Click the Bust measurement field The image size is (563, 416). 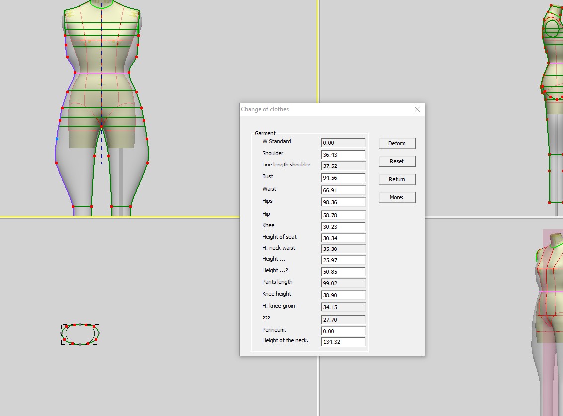click(343, 178)
